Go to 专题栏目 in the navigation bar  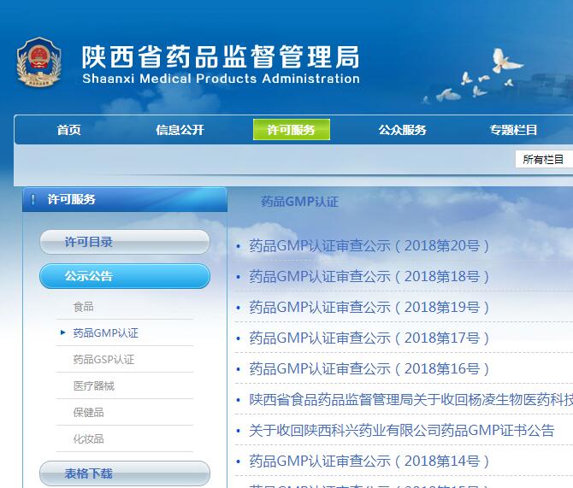pos(513,130)
